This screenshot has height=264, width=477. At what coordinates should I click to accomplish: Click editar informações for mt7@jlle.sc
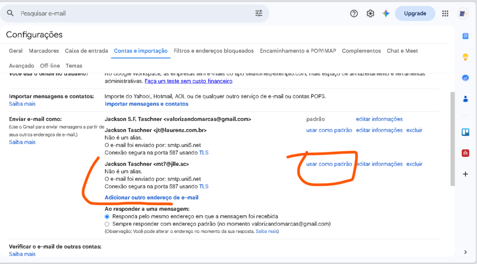[379, 164]
